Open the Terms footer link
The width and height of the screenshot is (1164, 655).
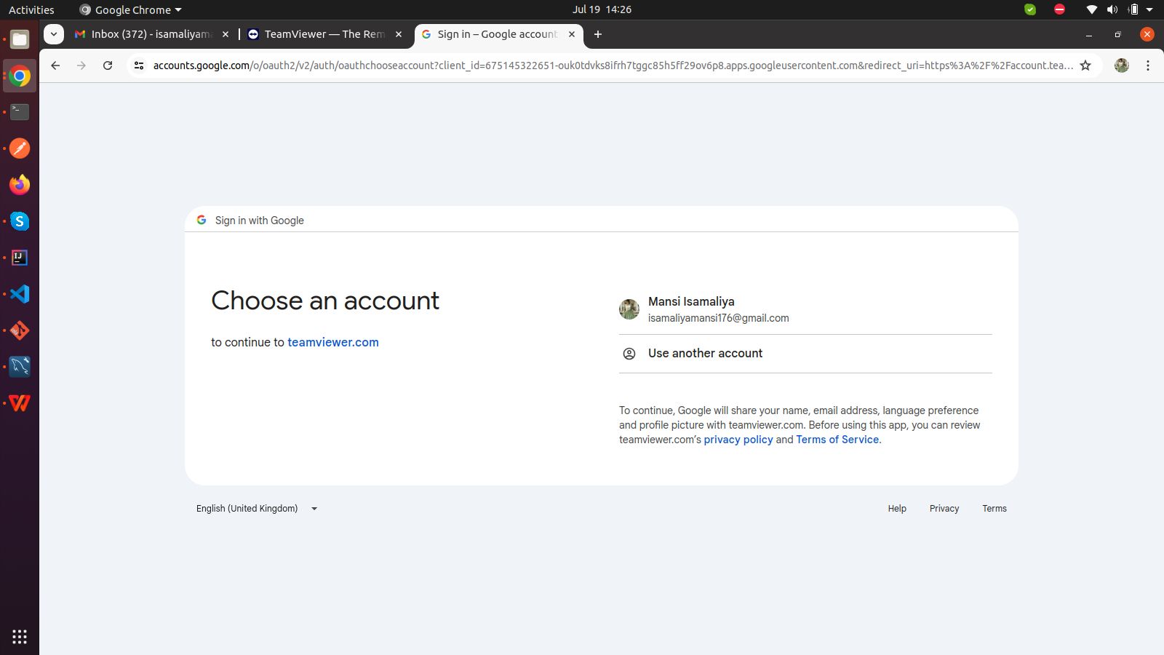(994, 509)
